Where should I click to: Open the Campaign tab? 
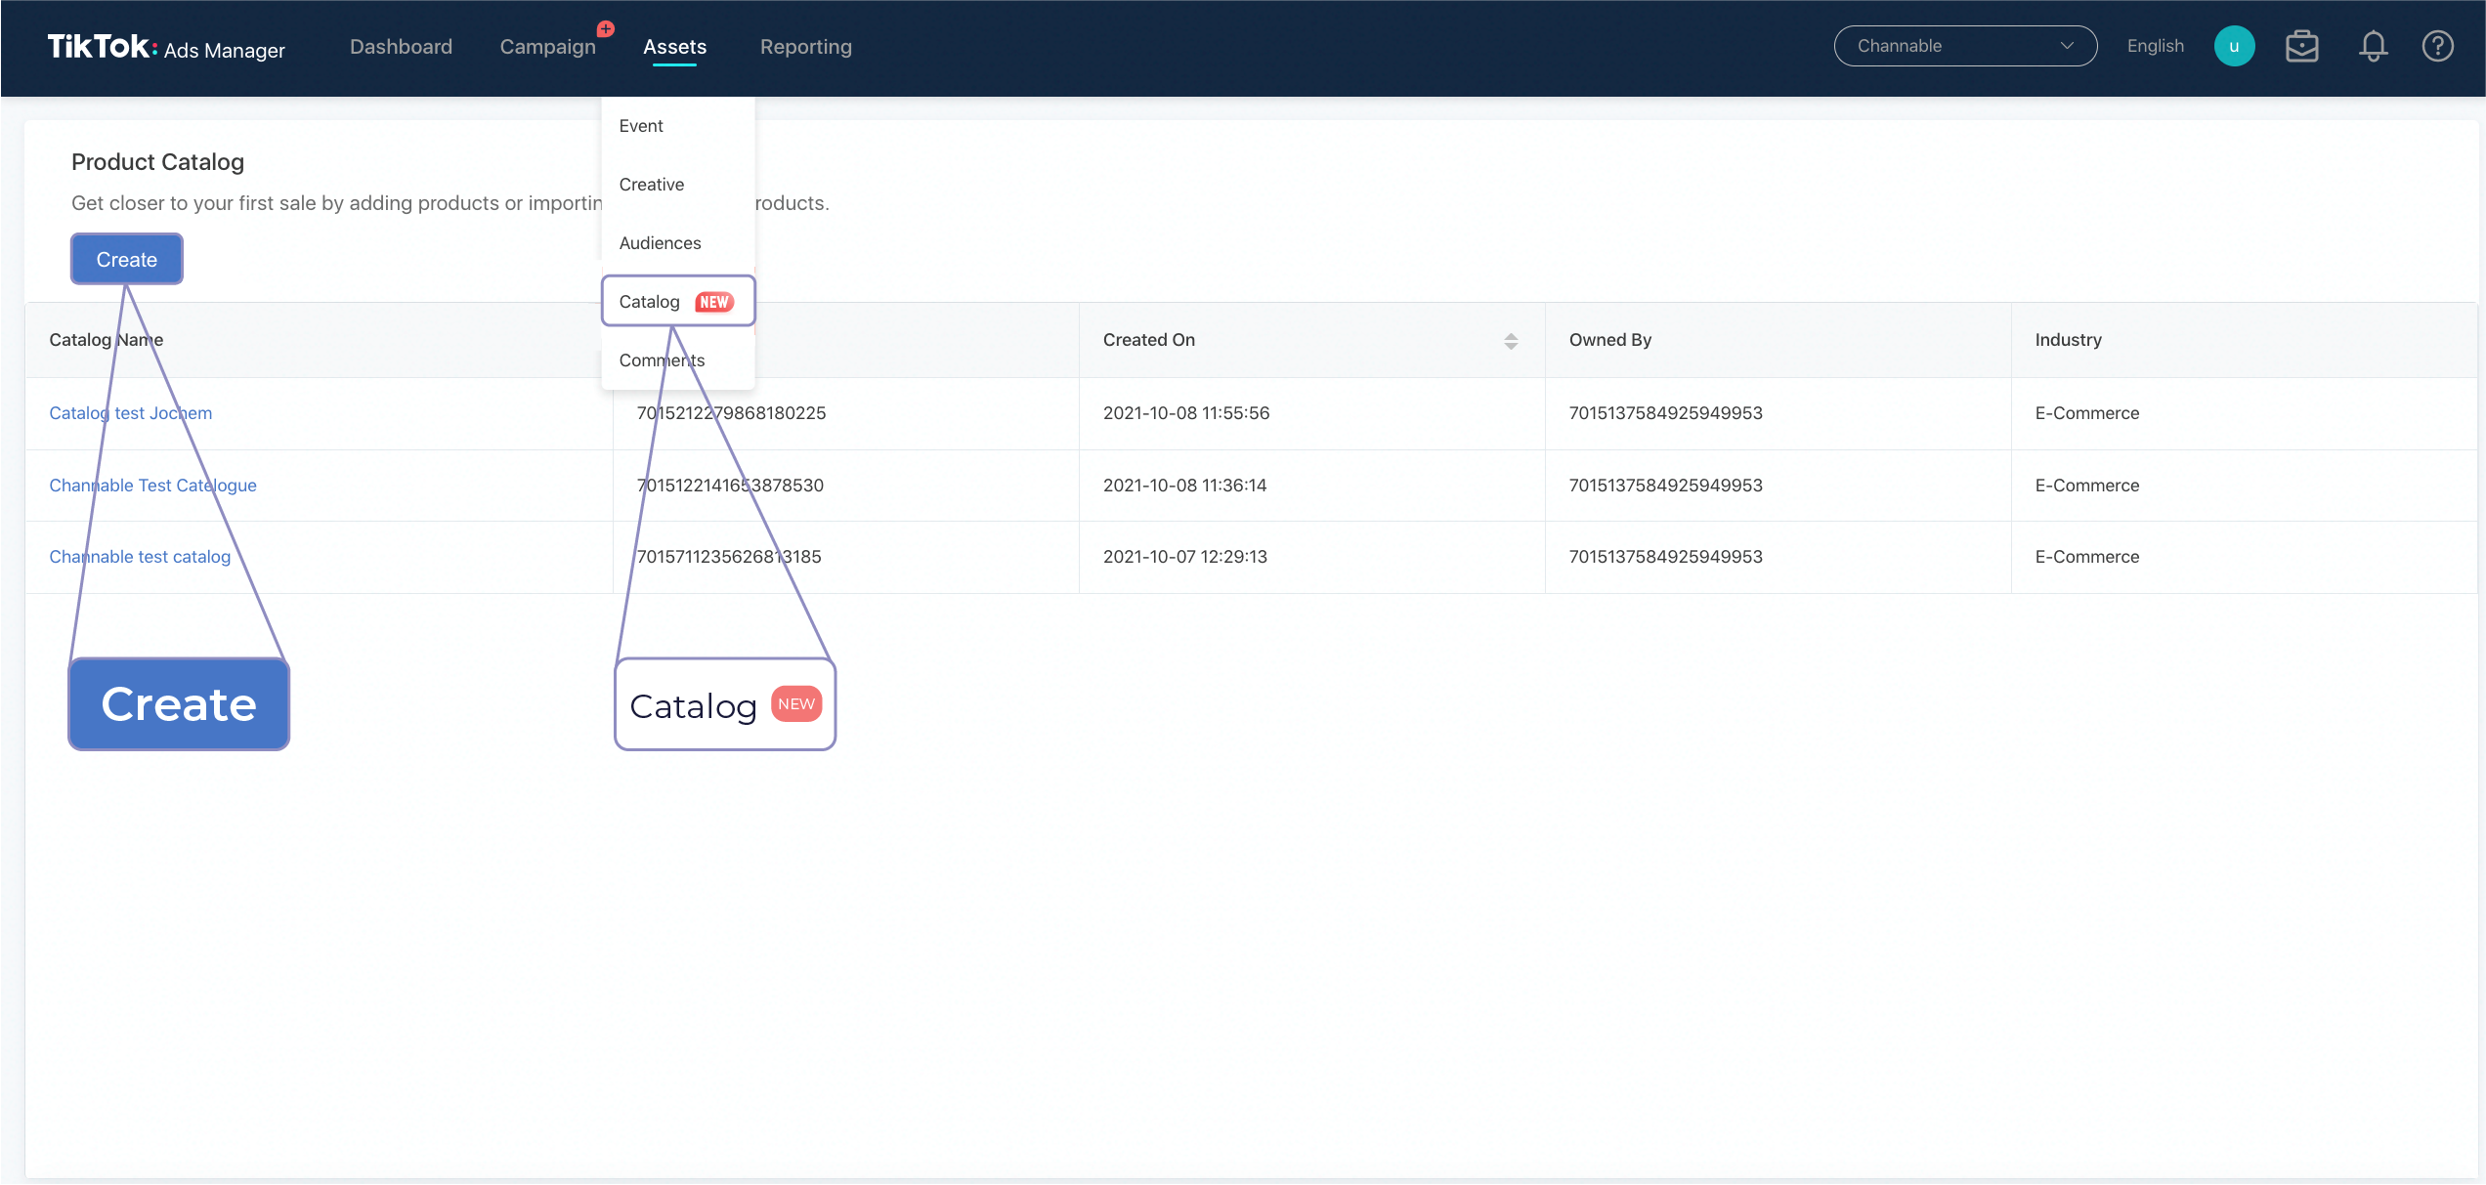pyautogui.click(x=547, y=47)
